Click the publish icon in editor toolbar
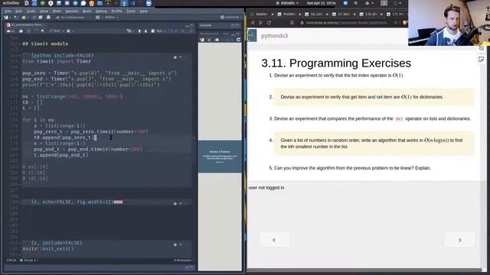Viewport: 490px width, 275px height. point(171,31)
